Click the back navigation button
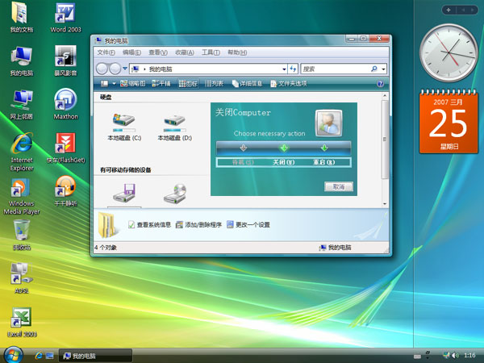The height and width of the screenshot is (363, 484). coord(102,69)
